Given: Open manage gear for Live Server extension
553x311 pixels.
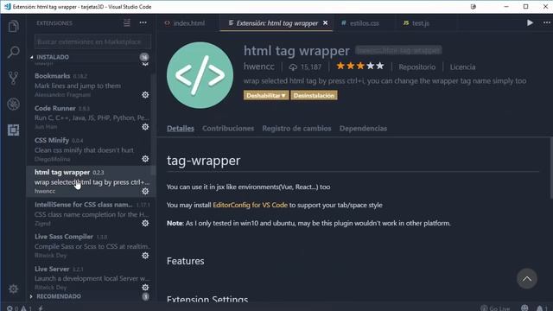Looking at the screenshot, I should point(145,288).
